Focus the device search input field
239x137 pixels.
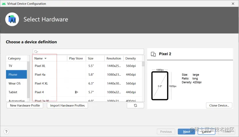88,52
